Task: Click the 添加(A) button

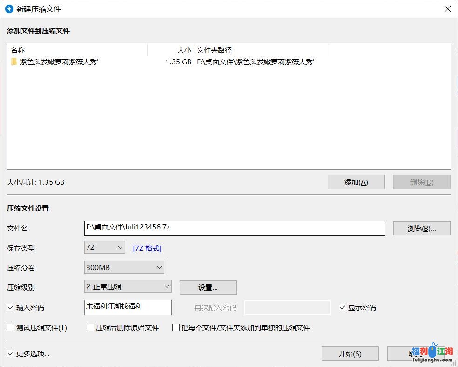Action: tap(356, 182)
